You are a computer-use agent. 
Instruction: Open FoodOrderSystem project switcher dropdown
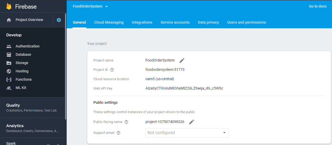(x=90, y=6)
